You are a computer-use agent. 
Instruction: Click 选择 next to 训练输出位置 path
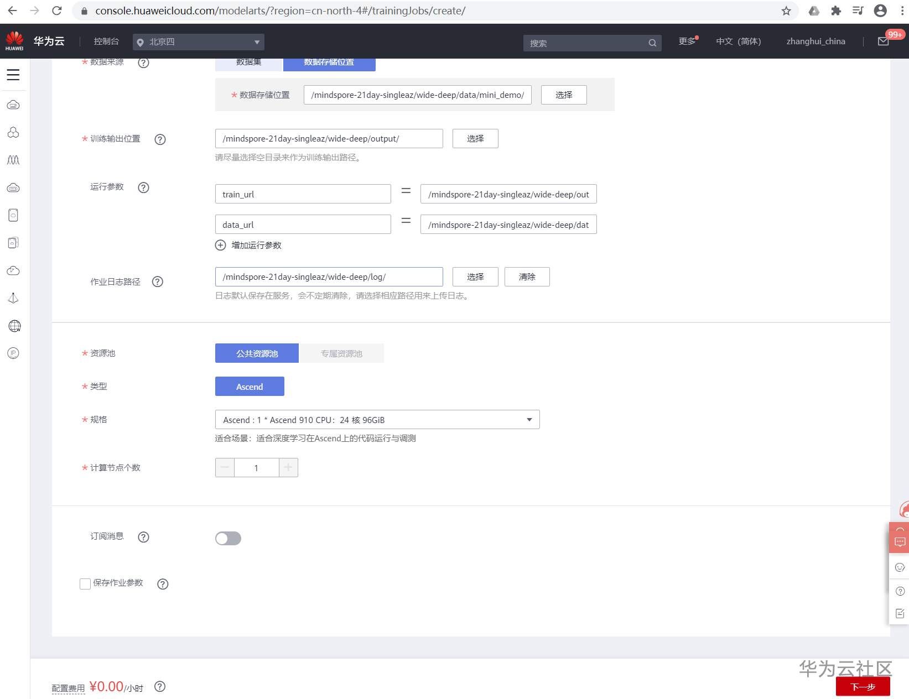tap(475, 139)
